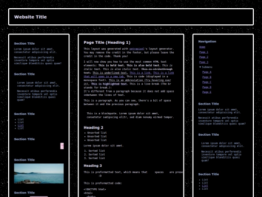Viewport: 262px width, 197px height.
Task: Click the Page C submenu link
Action: 207,82
